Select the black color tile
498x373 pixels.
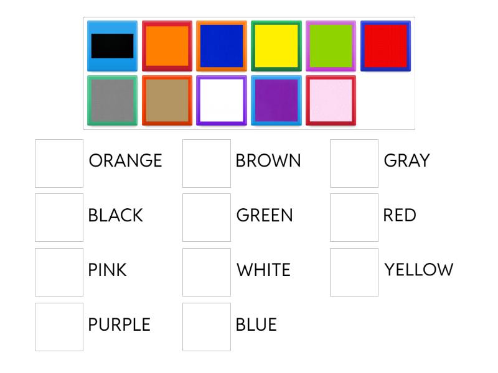point(112,45)
